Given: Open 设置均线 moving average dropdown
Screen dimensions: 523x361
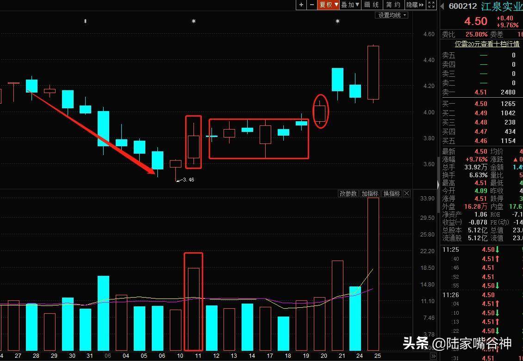Looking at the screenshot, I should pos(392,15).
